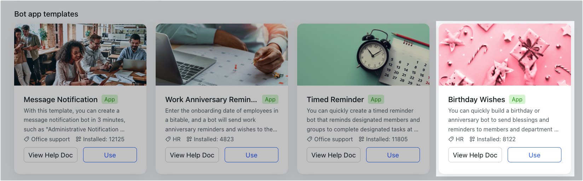
Task: Use the Timed Reminder template
Action: [393, 155]
